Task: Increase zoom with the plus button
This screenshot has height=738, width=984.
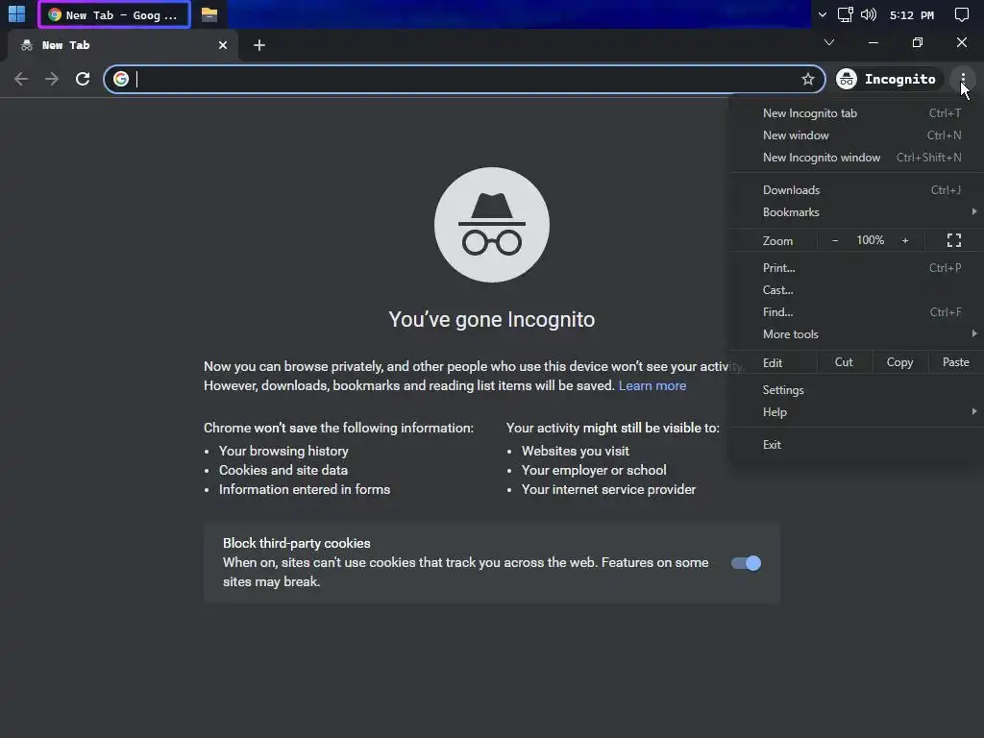Action: [x=905, y=240]
